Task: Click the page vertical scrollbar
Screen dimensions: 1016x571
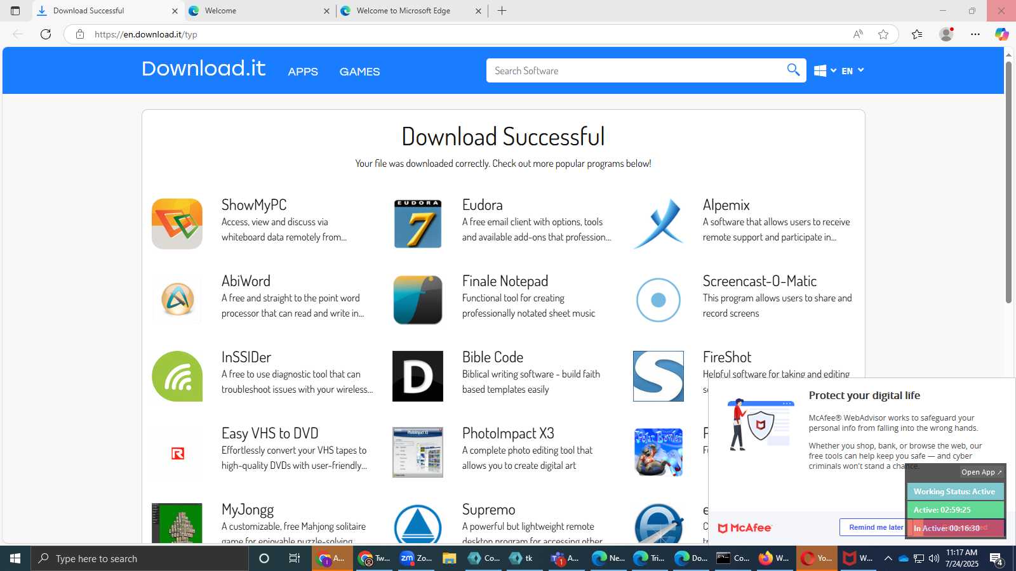Action: click(x=1008, y=182)
